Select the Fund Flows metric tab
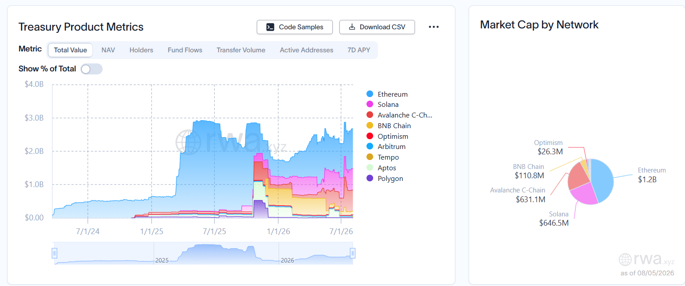This screenshot has height=286, width=685. (185, 50)
